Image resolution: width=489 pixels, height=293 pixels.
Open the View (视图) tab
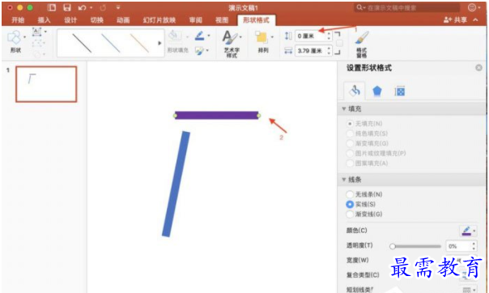[222, 20]
